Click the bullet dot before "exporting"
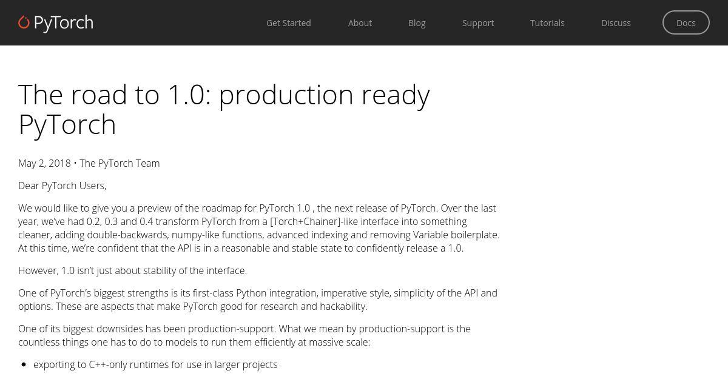The width and height of the screenshot is (728, 382). coord(24,364)
